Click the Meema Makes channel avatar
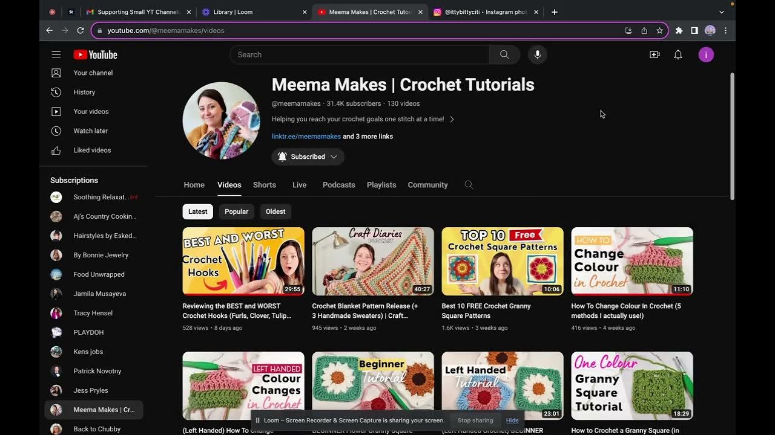775x435 pixels. point(222,121)
